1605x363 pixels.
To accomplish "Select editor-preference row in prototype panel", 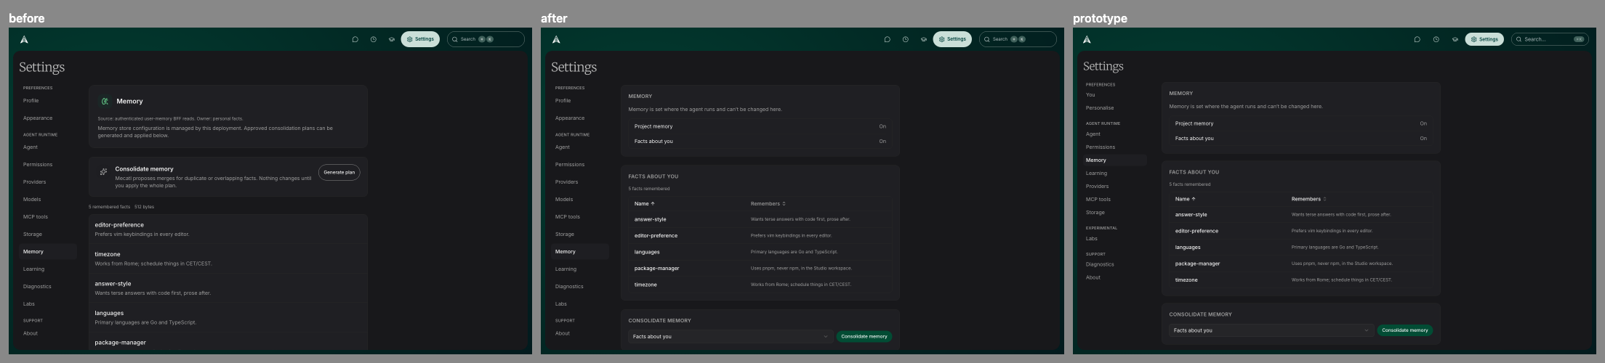I will point(1301,231).
